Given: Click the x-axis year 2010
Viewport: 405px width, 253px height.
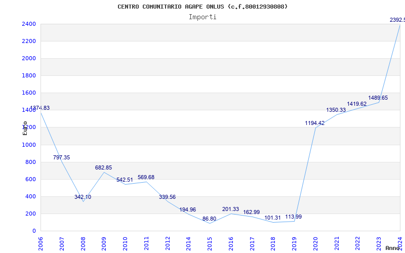Looking at the screenshot, I should coord(125,244).
